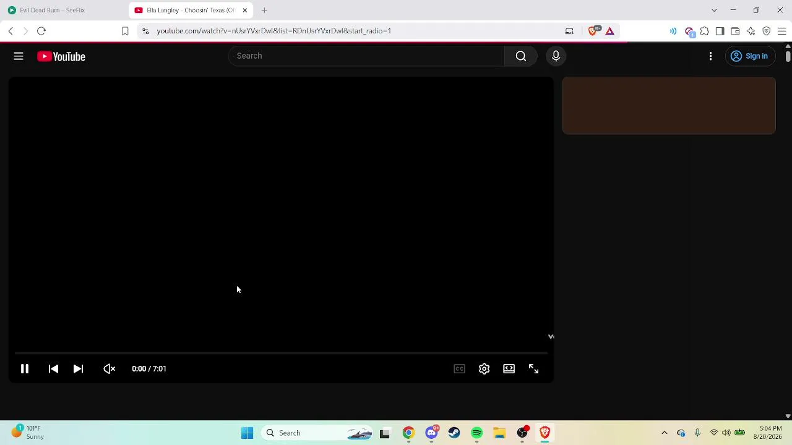
Task: Open YouTube settings three-dot menu
Action: coord(710,56)
